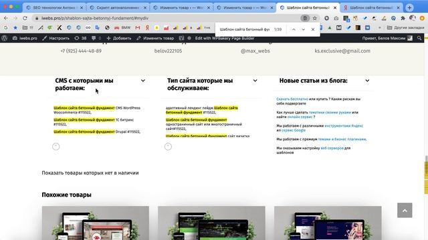Open the 'сервис Google' link

[x=294, y=130]
